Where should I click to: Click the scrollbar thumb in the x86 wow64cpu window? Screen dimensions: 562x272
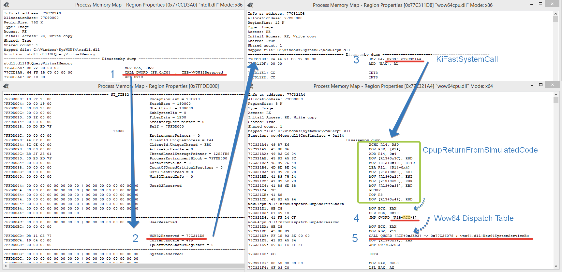pos(556,19)
